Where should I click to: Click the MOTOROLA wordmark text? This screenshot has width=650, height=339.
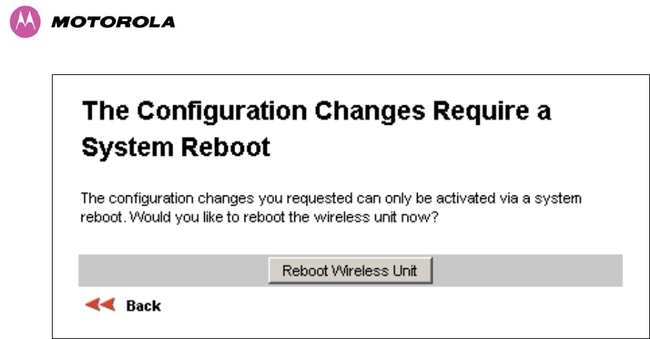pyautogui.click(x=113, y=22)
